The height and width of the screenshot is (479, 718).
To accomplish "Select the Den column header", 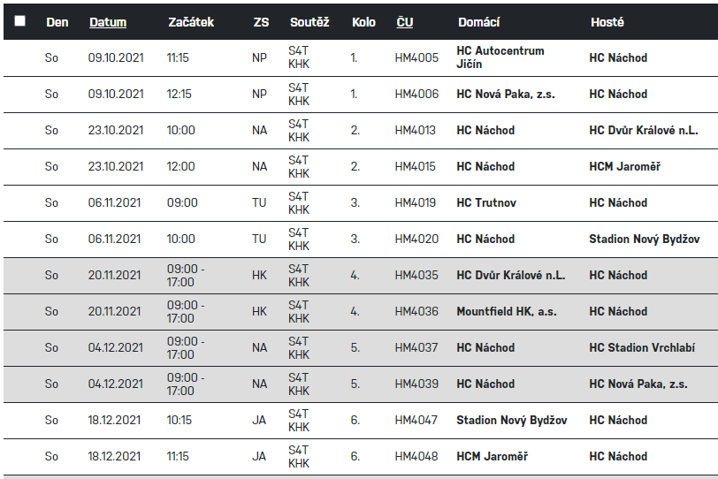I will tap(57, 22).
